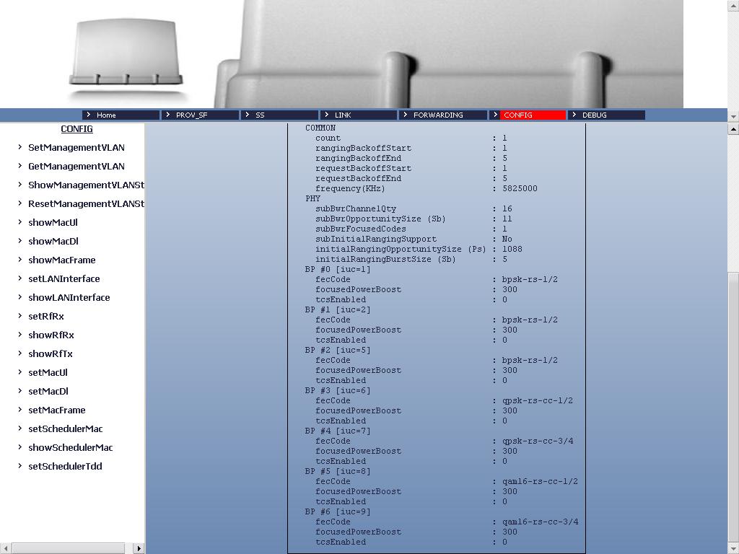This screenshot has height=554, width=739.
Task: Open showLANInterface in the sidebar
Action: [69, 298]
